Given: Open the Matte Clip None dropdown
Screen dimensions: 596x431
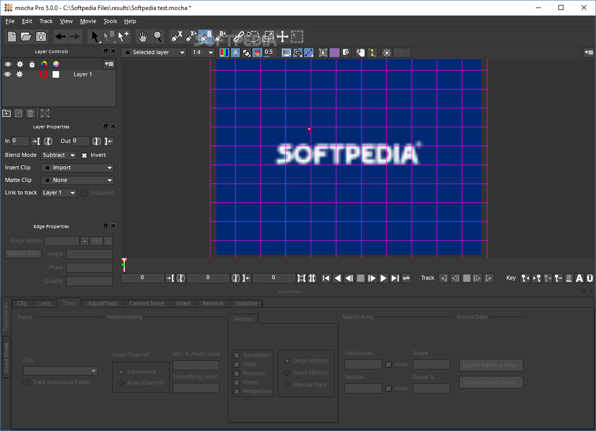Looking at the screenshot, I should coord(78,180).
